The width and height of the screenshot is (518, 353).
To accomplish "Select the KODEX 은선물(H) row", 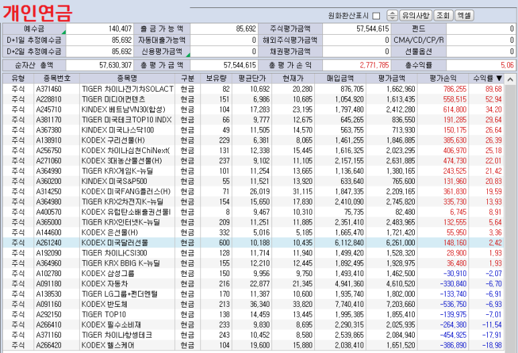I will point(254,233).
